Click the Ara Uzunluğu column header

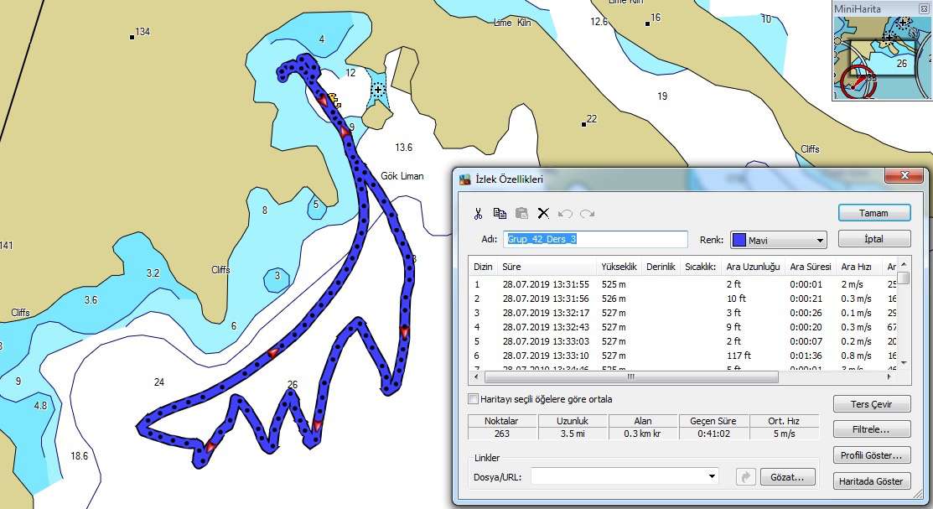coord(754,267)
